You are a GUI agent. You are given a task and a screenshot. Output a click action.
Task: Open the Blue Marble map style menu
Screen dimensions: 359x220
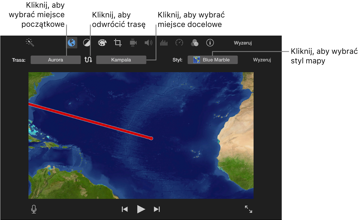[212, 60]
